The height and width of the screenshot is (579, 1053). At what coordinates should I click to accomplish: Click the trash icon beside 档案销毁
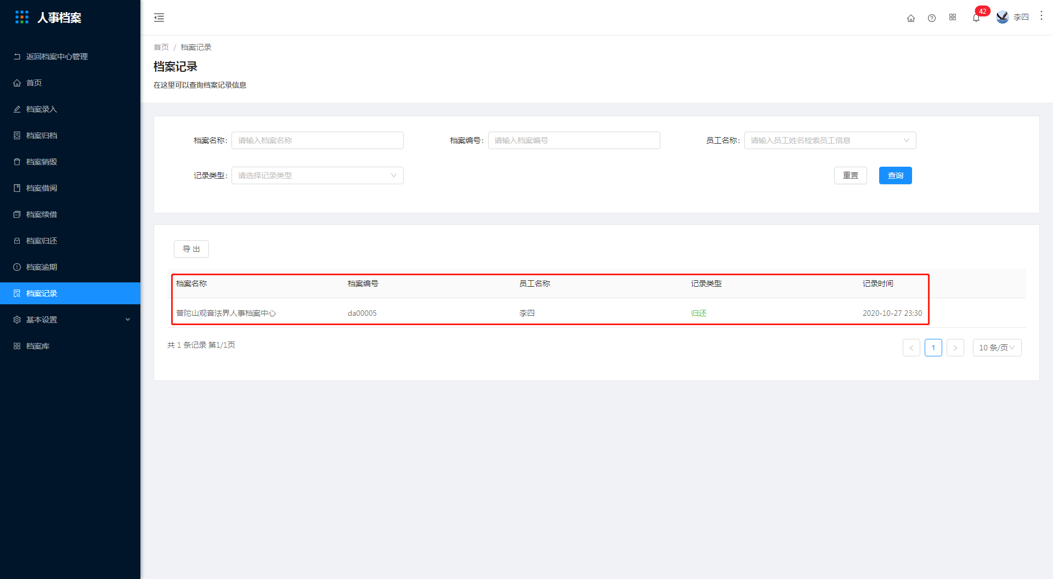pyautogui.click(x=17, y=162)
